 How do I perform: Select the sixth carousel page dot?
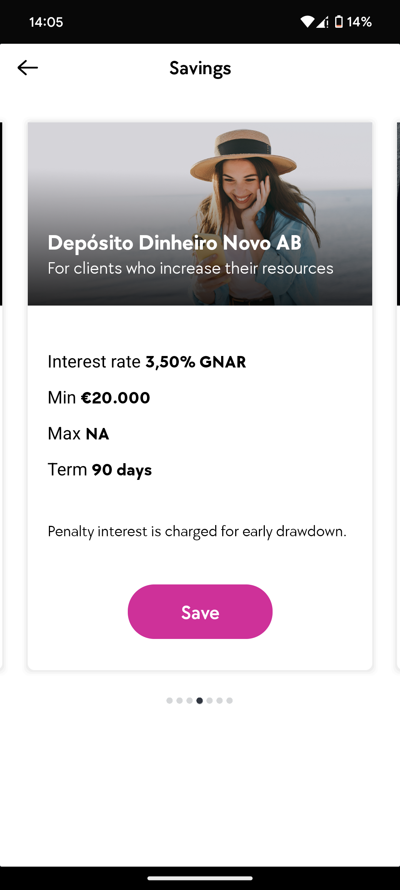[220, 701]
